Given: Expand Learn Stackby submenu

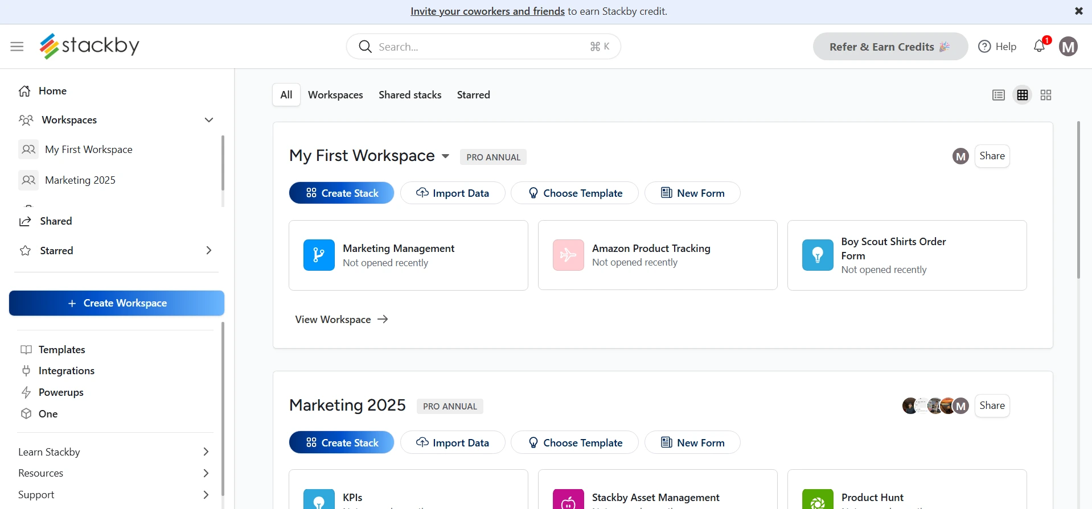Looking at the screenshot, I should point(206,452).
